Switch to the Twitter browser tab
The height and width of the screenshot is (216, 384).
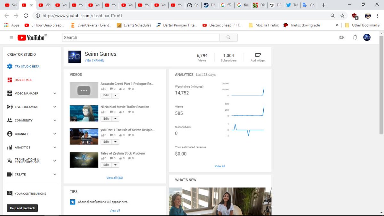coord(292,5)
